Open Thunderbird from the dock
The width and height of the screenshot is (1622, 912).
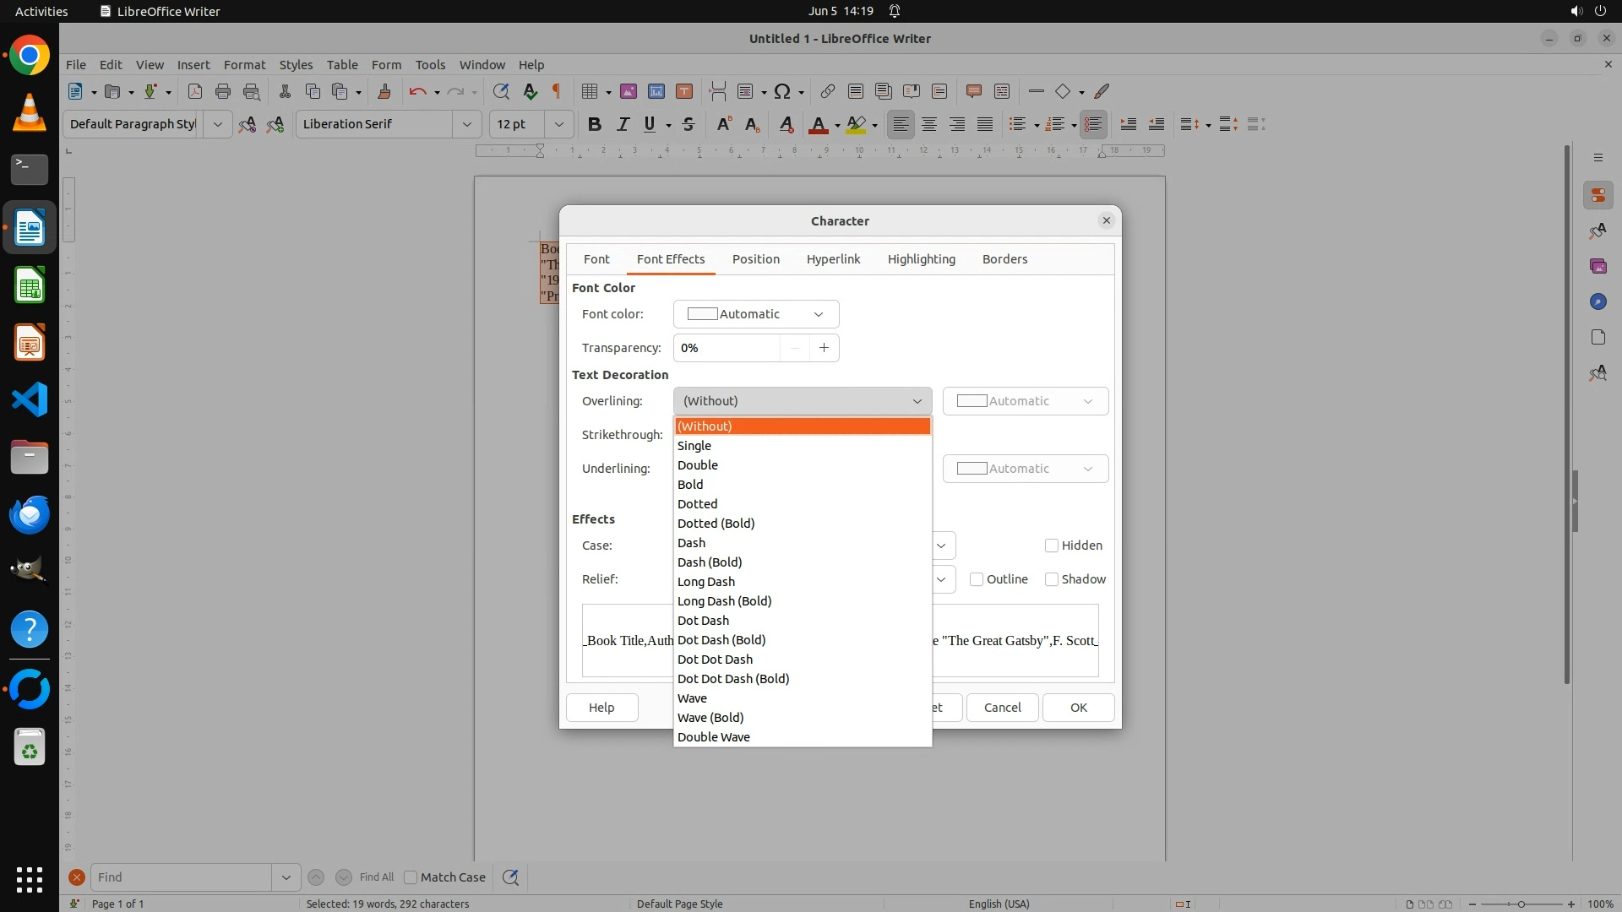pyautogui.click(x=30, y=514)
